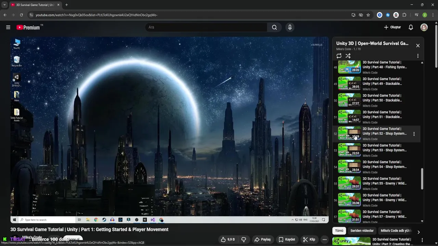Image resolution: width=438 pixels, height=246 pixels.
Task: View site information in address bar
Action: pos(31,15)
